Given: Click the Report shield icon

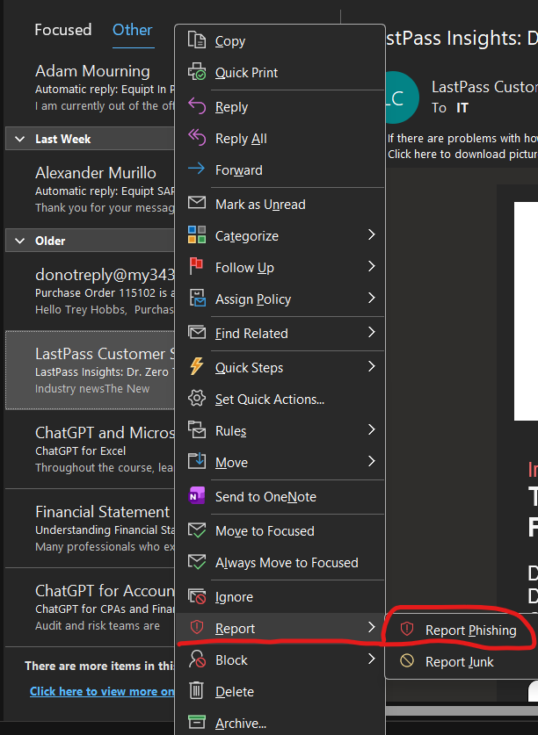Looking at the screenshot, I should 197,627.
